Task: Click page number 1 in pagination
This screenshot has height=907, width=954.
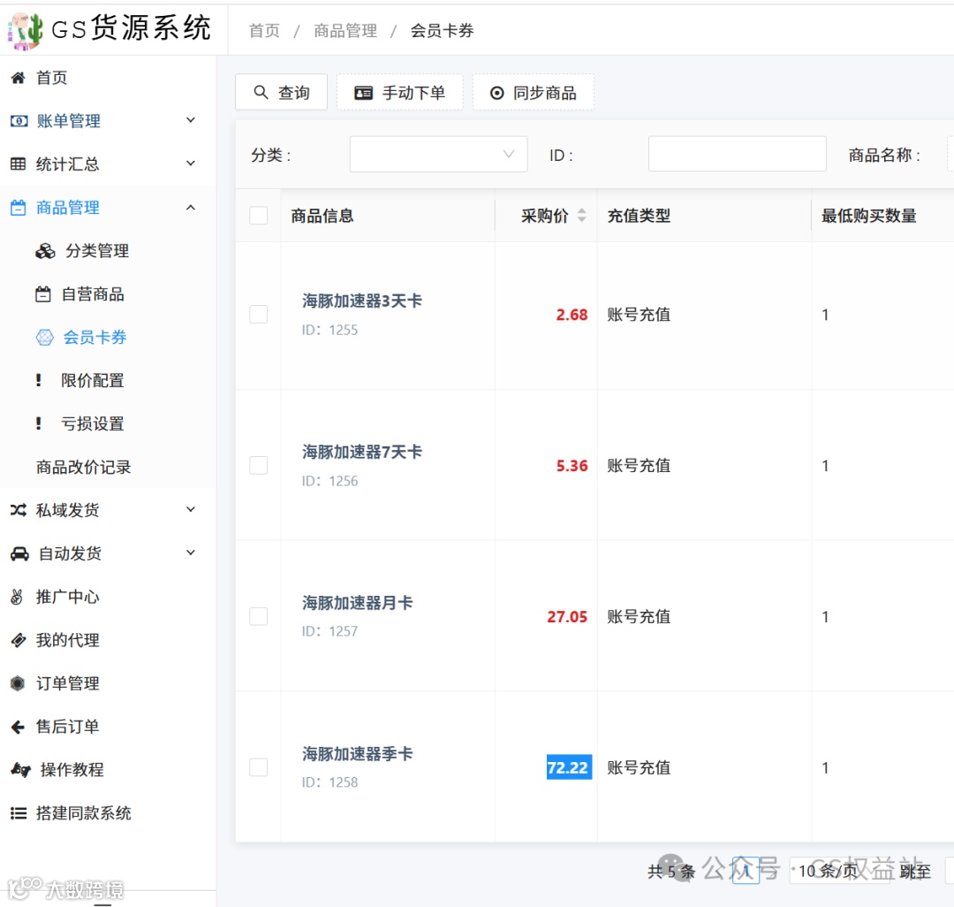Action: [x=746, y=871]
